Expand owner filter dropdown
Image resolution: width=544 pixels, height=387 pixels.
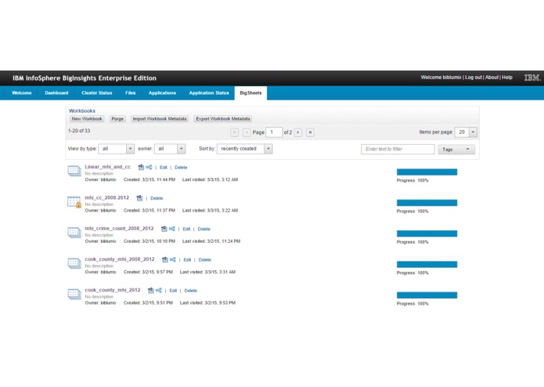click(x=182, y=149)
